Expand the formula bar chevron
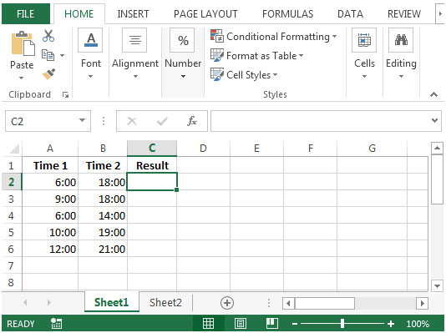 tap(434, 120)
